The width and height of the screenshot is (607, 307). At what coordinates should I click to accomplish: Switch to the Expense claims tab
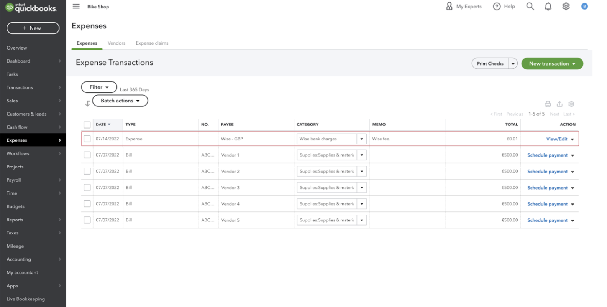click(x=152, y=43)
